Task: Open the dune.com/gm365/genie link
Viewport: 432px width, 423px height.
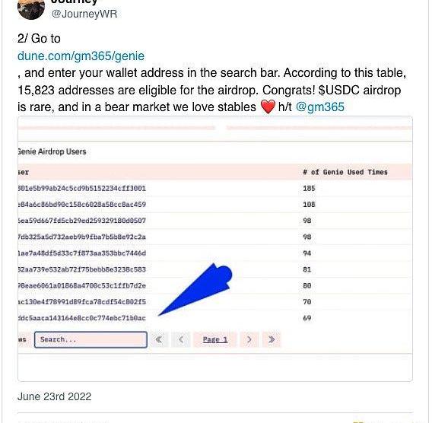Action: [x=81, y=56]
